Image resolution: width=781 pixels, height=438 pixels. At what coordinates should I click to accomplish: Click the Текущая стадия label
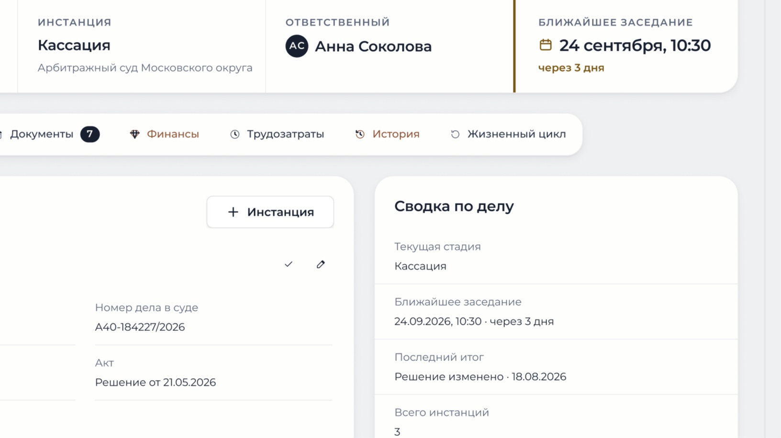pos(437,247)
